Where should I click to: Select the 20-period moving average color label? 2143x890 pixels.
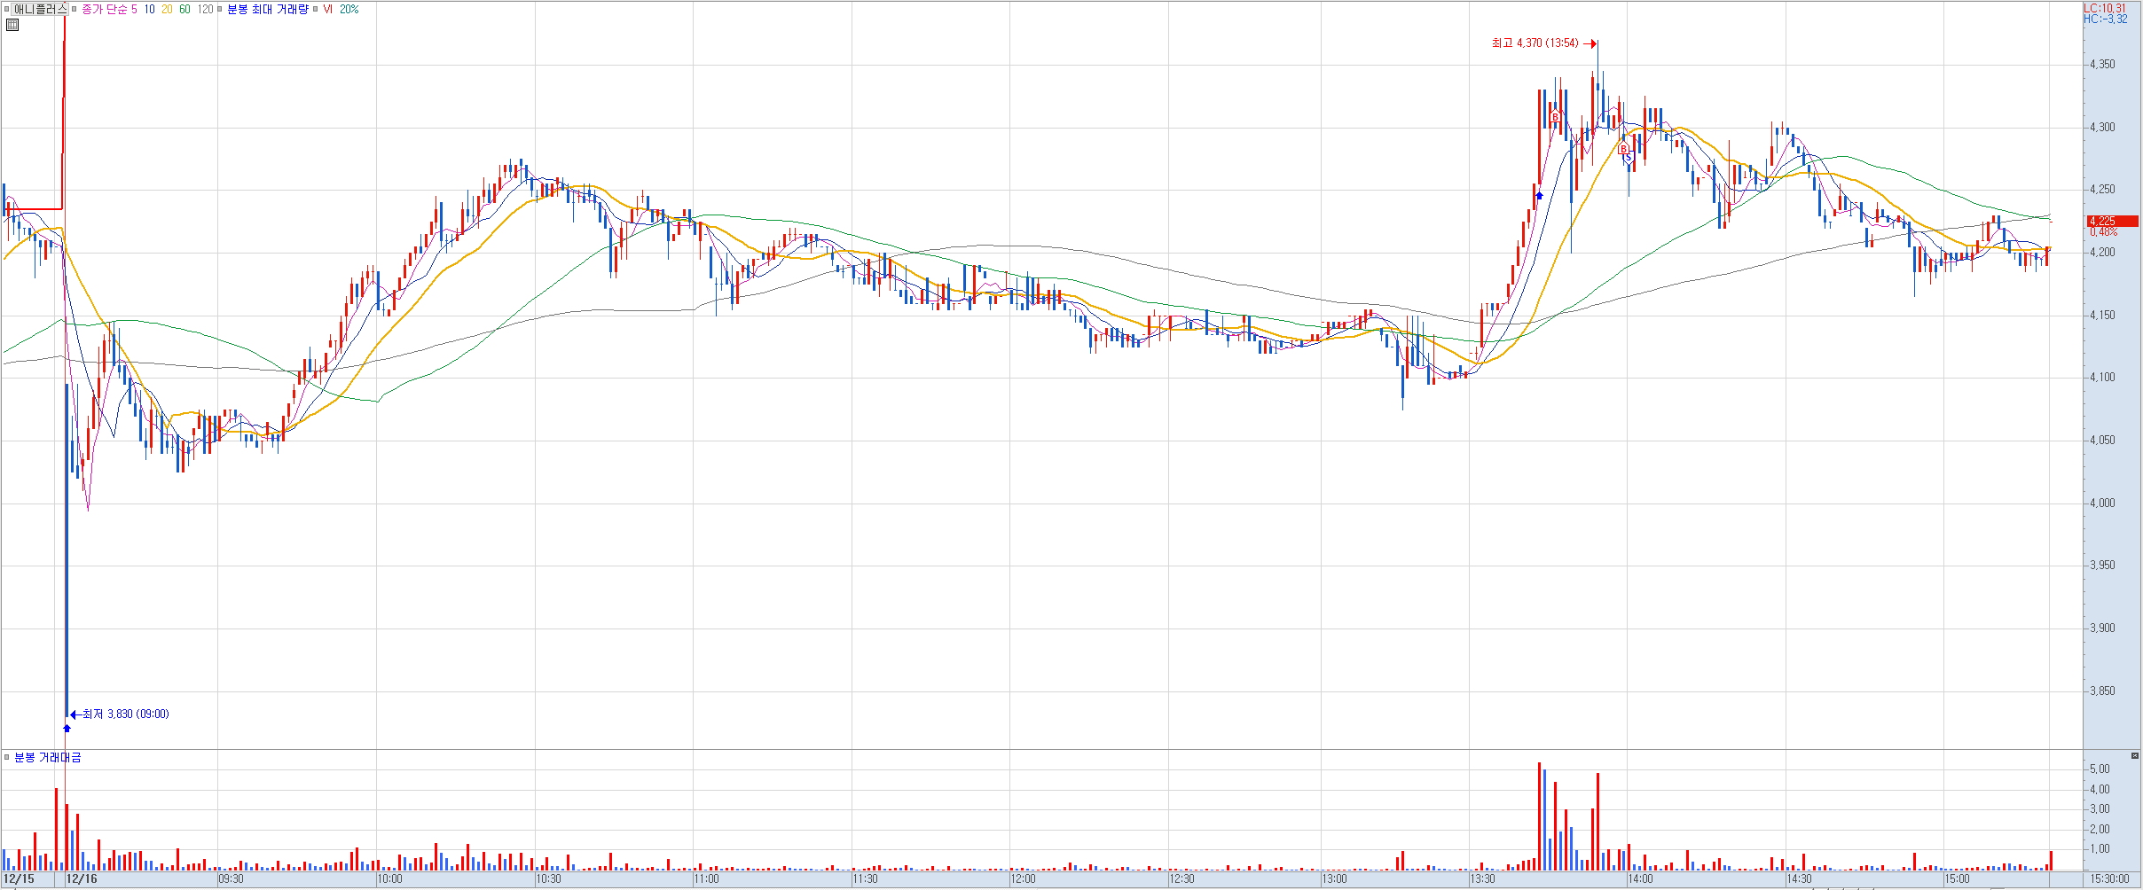167,9
